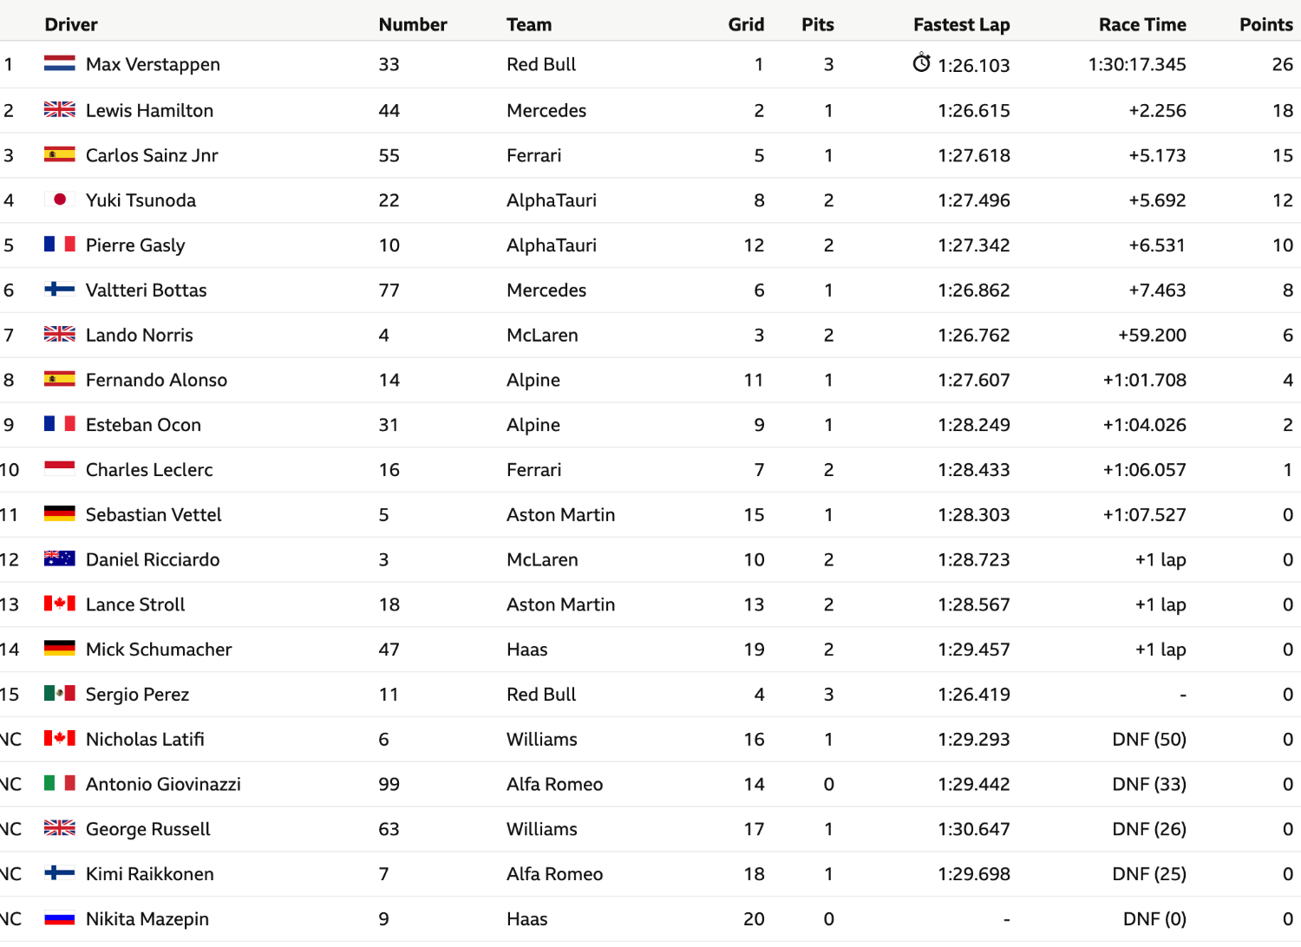This screenshot has width=1301, height=947.
Task: Click Carlos Sainz Jnr's name
Action: (x=152, y=155)
